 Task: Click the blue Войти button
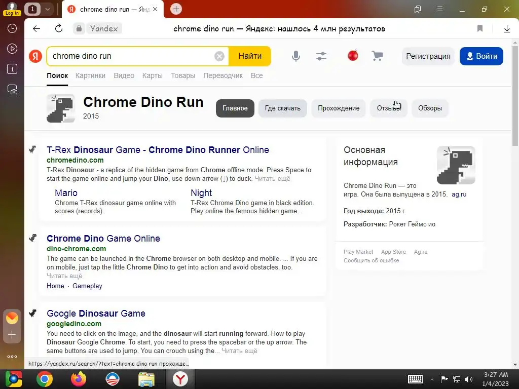(x=481, y=56)
